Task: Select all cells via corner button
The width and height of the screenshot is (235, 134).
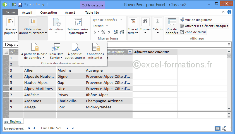Action: coord(6,52)
